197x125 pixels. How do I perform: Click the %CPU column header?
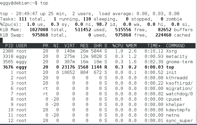tap(118, 46)
